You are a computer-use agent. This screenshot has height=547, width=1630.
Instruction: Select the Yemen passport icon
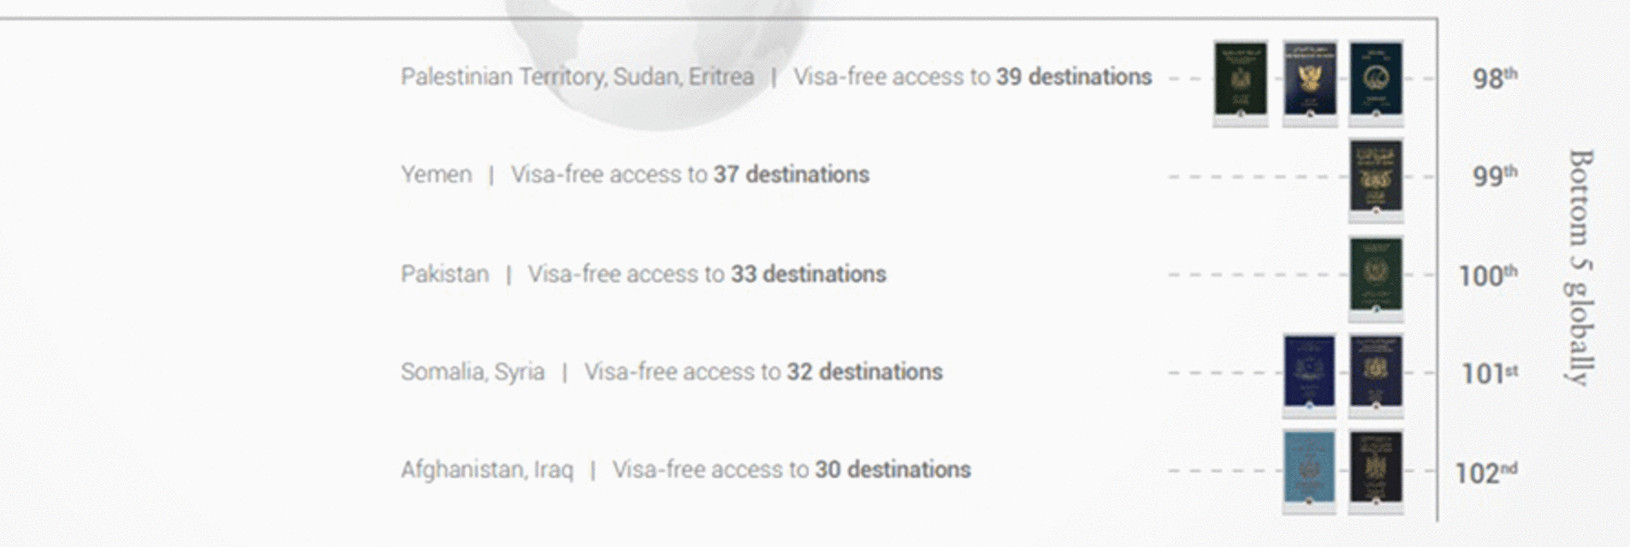click(x=1376, y=176)
